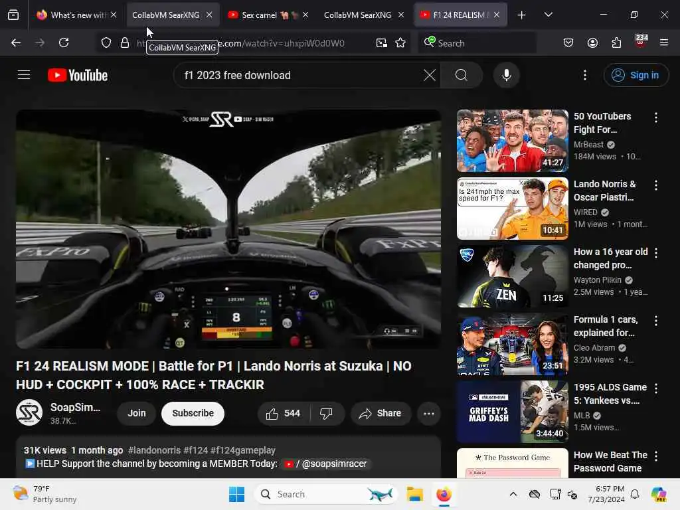Share this video
The image size is (680, 510).
(381, 413)
